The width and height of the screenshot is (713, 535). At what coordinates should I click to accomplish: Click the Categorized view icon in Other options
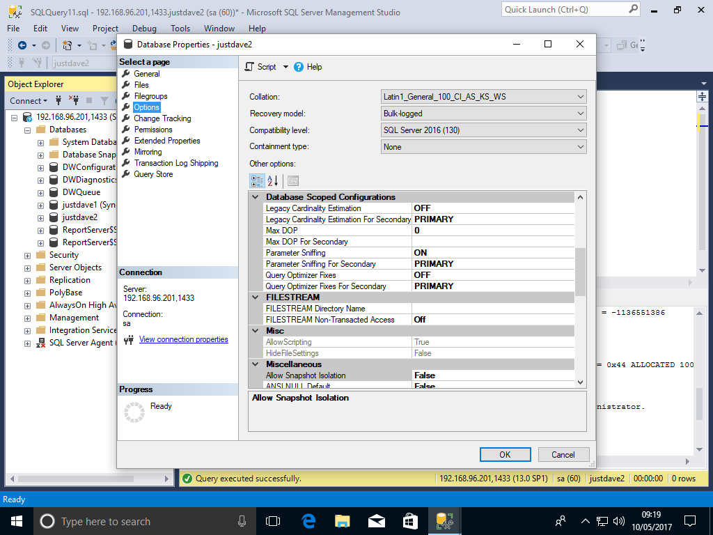pos(256,181)
